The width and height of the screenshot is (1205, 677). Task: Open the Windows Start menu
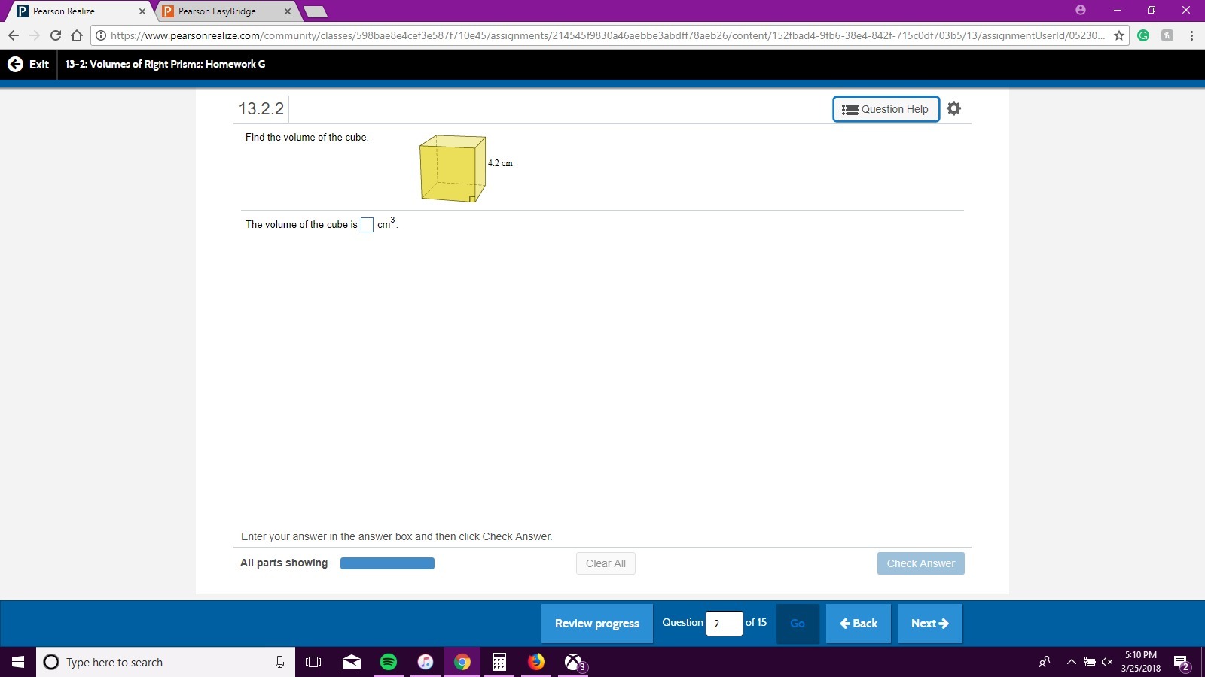(18, 662)
